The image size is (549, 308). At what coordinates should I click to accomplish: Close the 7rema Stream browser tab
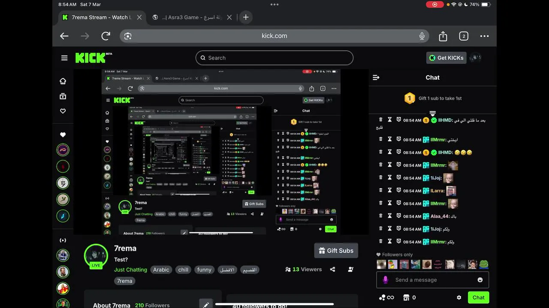click(139, 17)
